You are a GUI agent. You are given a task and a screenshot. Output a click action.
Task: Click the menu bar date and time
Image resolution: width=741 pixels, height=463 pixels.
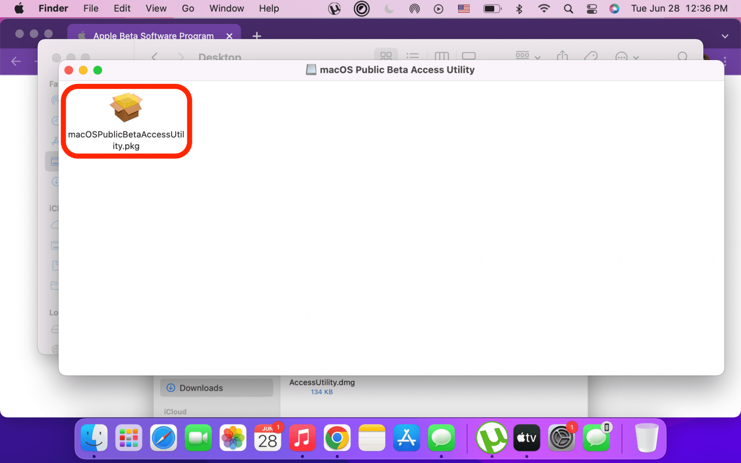(679, 9)
